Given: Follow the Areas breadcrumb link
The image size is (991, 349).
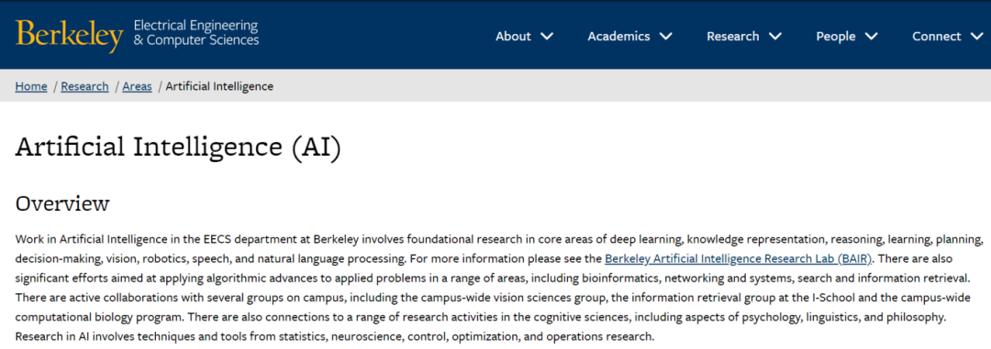Looking at the screenshot, I should coord(137,86).
